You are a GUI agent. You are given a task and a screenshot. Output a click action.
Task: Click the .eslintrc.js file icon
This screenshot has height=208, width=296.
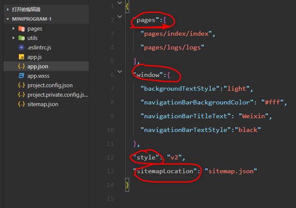[x=21, y=47]
